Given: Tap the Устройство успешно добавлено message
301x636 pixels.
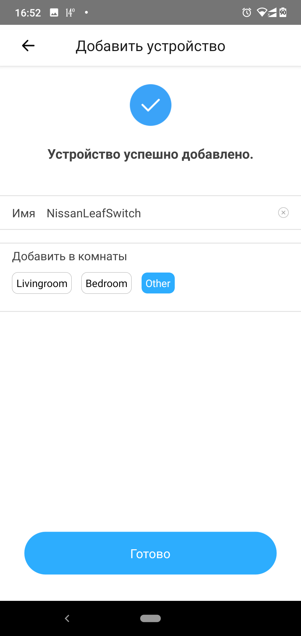Looking at the screenshot, I should point(151,154).
